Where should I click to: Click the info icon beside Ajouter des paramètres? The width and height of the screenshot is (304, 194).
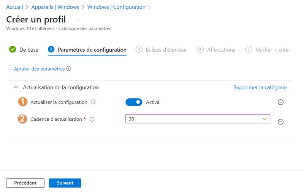(69, 69)
